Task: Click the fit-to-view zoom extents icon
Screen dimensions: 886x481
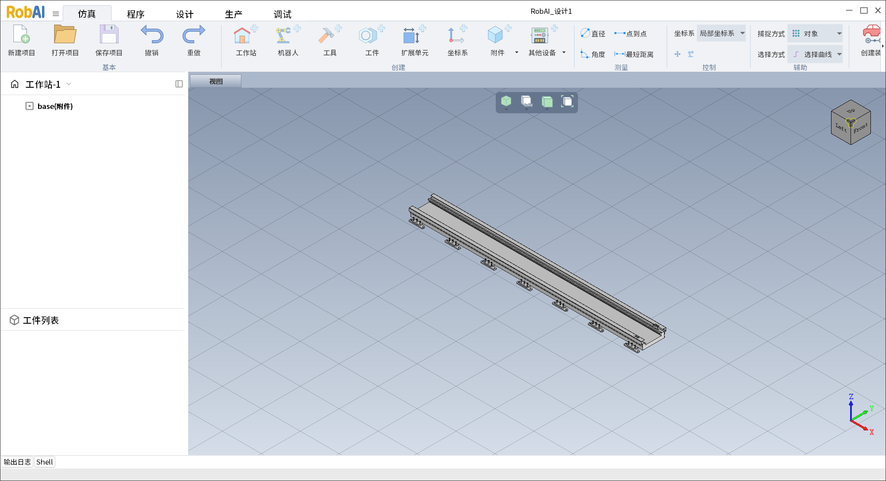Action: pos(567,101)
